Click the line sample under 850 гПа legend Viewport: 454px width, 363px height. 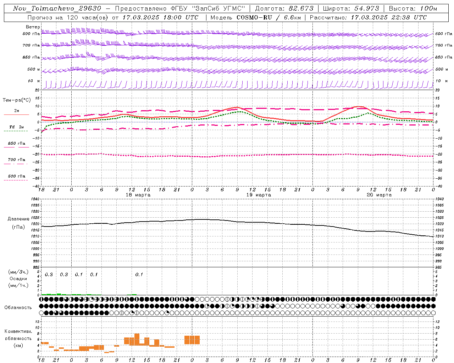point(16,147)
